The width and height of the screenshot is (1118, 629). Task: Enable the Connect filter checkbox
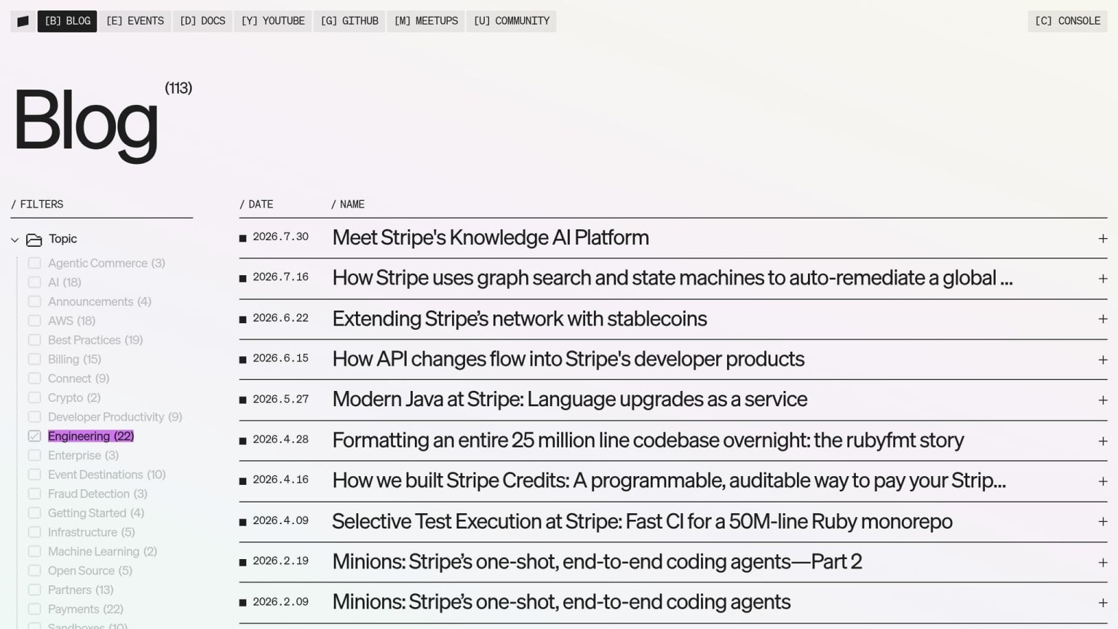coord(34,379)
